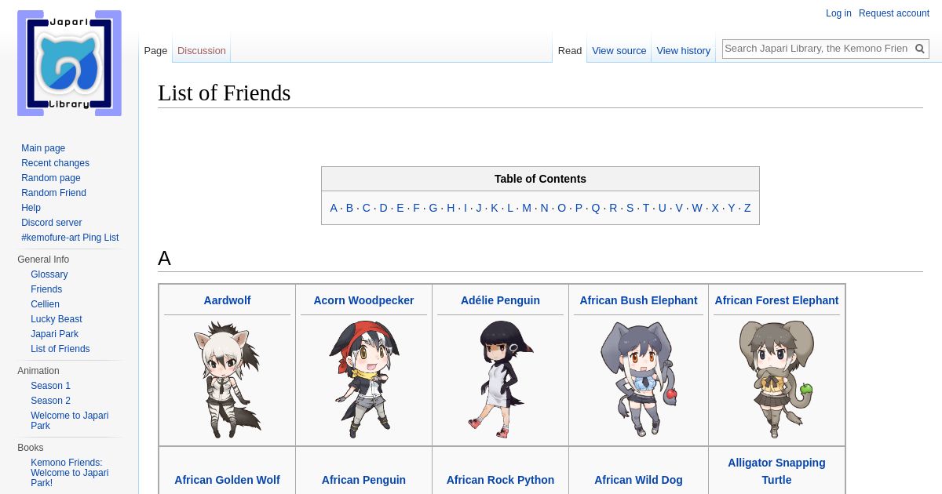The width and height of the screenshot is (942, 494).
Task: Open the Season 2 link
Action: pos(50,401)
